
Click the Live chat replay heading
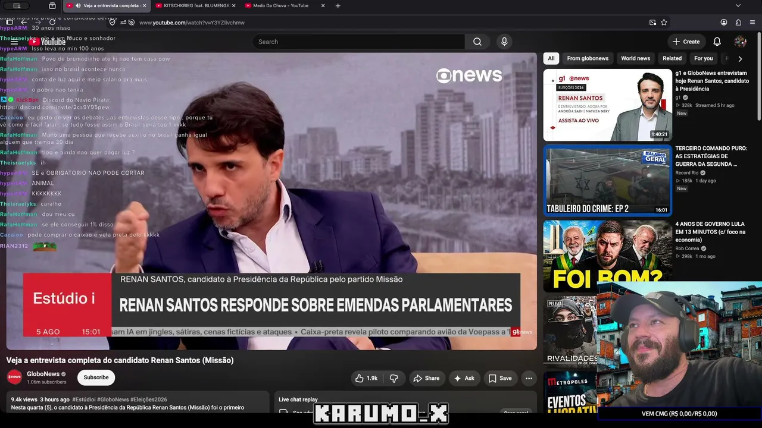point(298,399)
